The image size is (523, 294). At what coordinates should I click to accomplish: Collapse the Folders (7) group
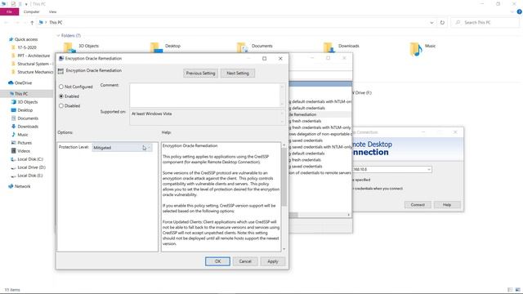(x=58, y=36)
